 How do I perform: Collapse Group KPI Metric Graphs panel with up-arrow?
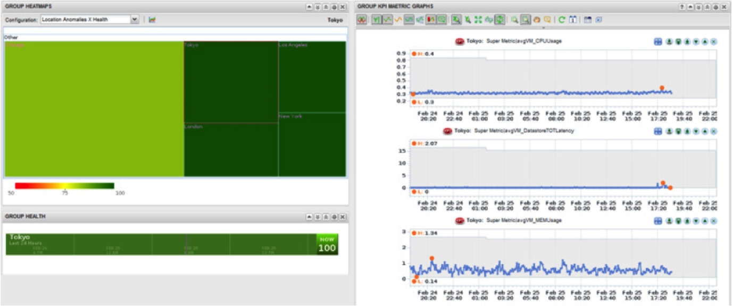click(691, 7)
